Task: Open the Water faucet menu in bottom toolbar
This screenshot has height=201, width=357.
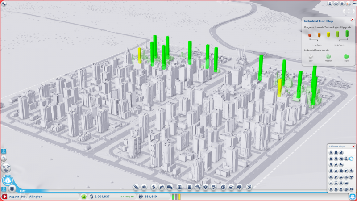Action: [162, 187]
